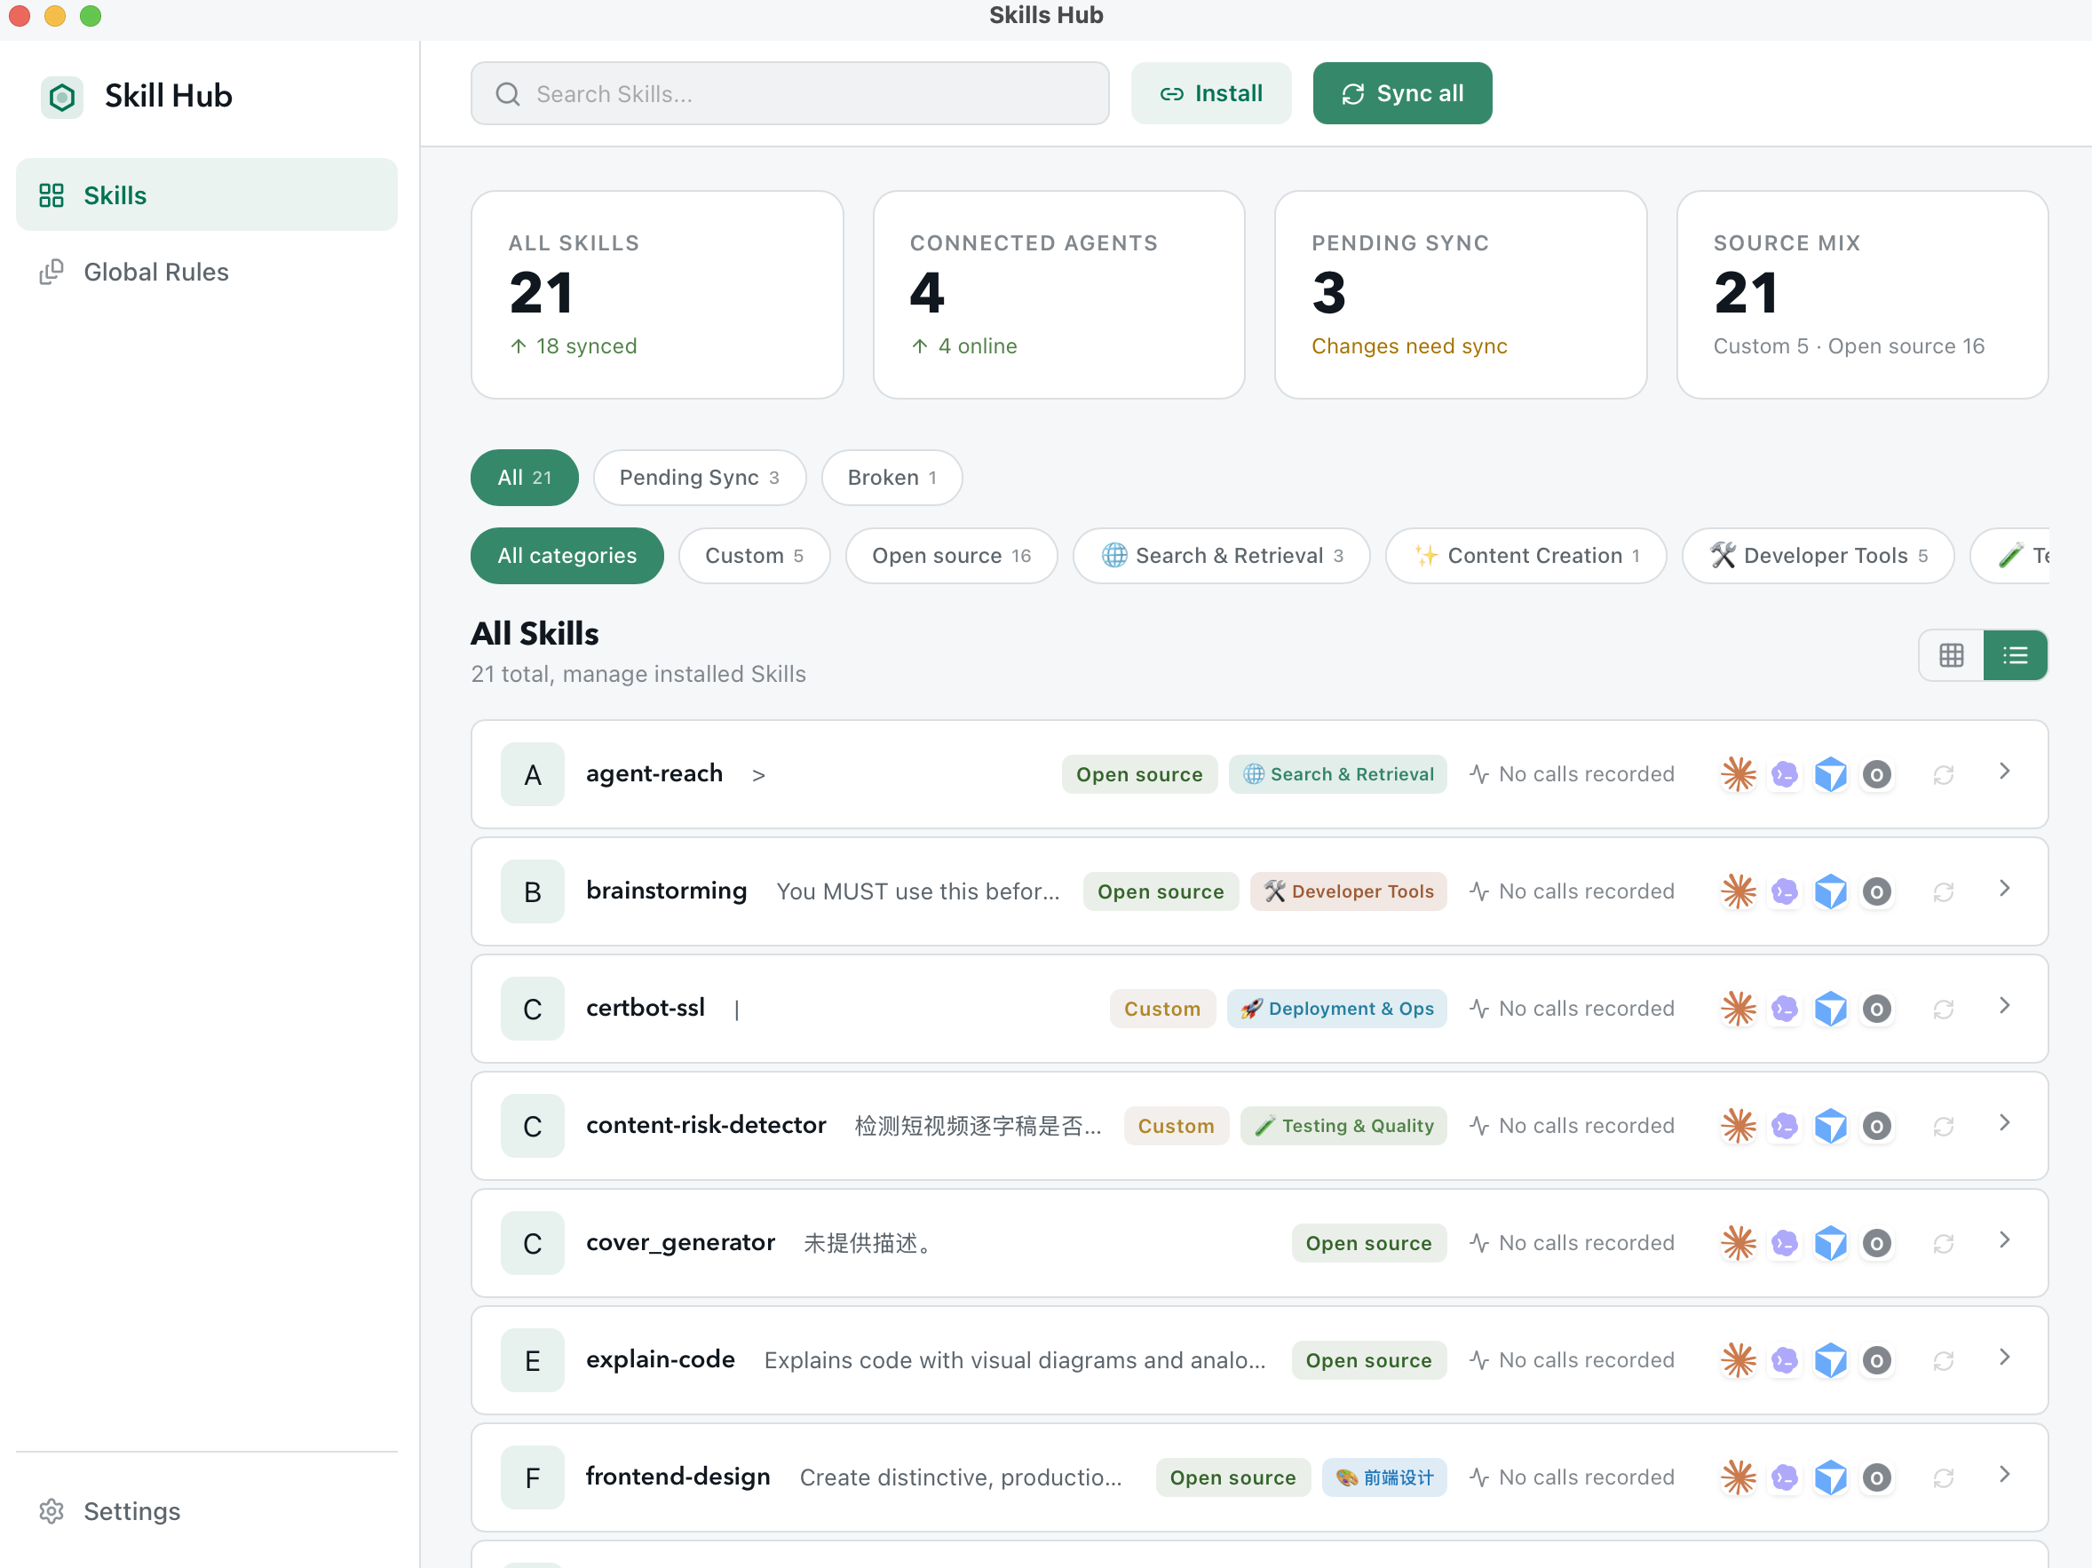Click the Sync all button
Screen dimensions: 2092x1568
[1403, 93]
